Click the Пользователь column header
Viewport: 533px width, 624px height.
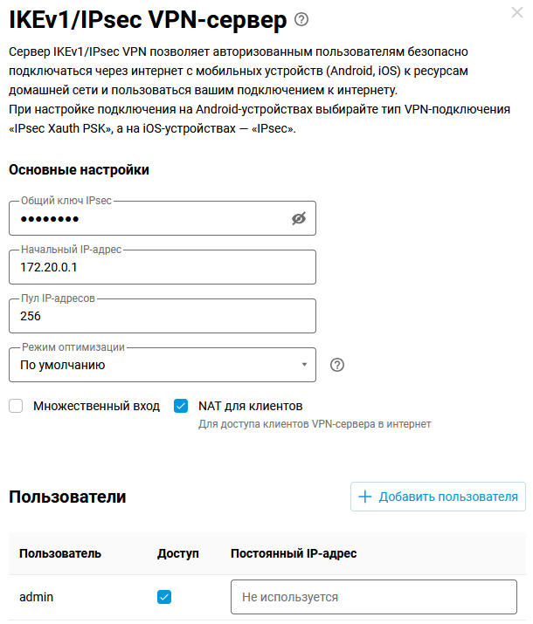pyautogui.click(x=60, y=553)
